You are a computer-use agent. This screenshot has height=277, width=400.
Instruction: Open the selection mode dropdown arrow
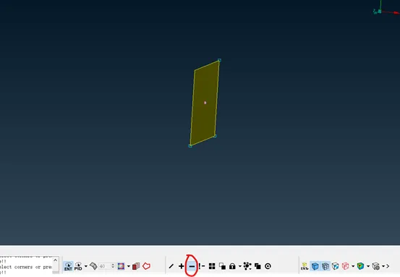129,266
